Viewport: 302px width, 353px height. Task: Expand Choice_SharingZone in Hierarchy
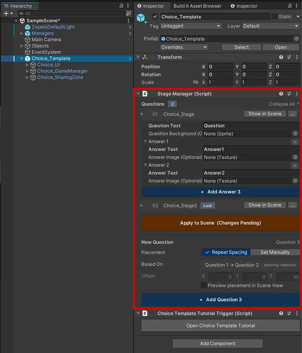coord(27,78)
